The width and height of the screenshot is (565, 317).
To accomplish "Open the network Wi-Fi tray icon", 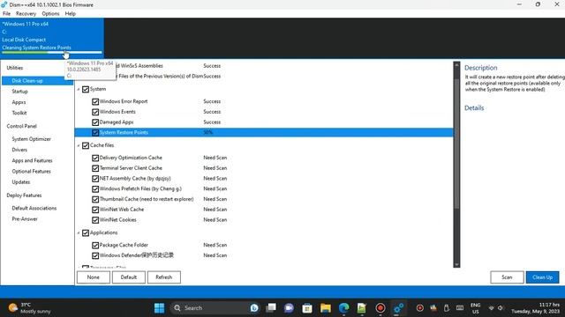I will pyautogui.click(x=491, y=308).
